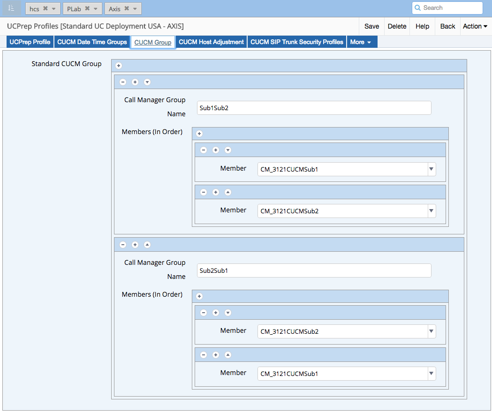Screen dimensions: 492x413
Task: Go to CUCM SIP Trunk Security Profiles tab
Action: pos(297,42)
